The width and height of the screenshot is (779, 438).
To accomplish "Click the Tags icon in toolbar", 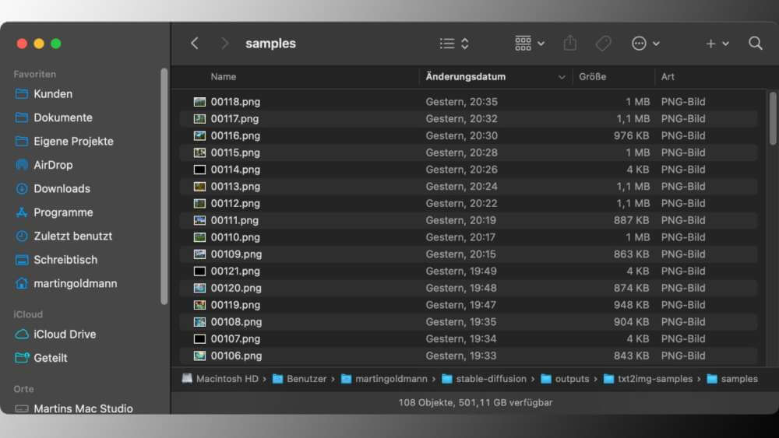I will (x=603, y=44).
